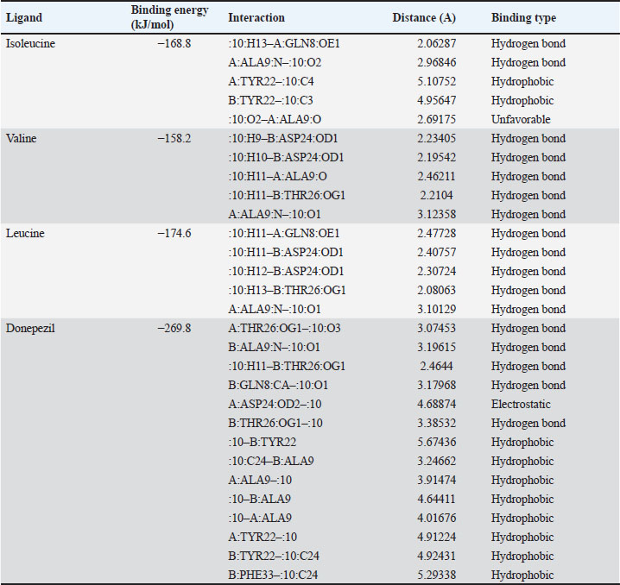Viewport: 620px width, 585px height.
Task: Select the Valine ligand row label
Action: (x=23, y=139)
